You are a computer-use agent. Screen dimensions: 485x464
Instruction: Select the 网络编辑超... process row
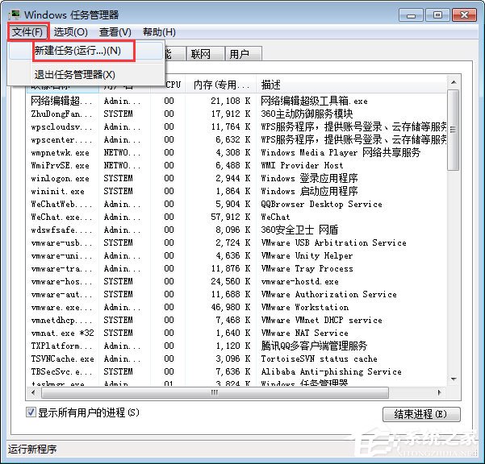click(236, 101)
